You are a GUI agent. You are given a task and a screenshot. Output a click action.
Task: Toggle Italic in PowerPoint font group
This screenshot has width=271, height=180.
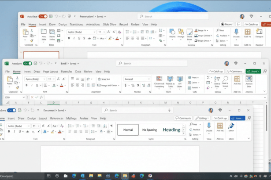[x=74, y=38]
